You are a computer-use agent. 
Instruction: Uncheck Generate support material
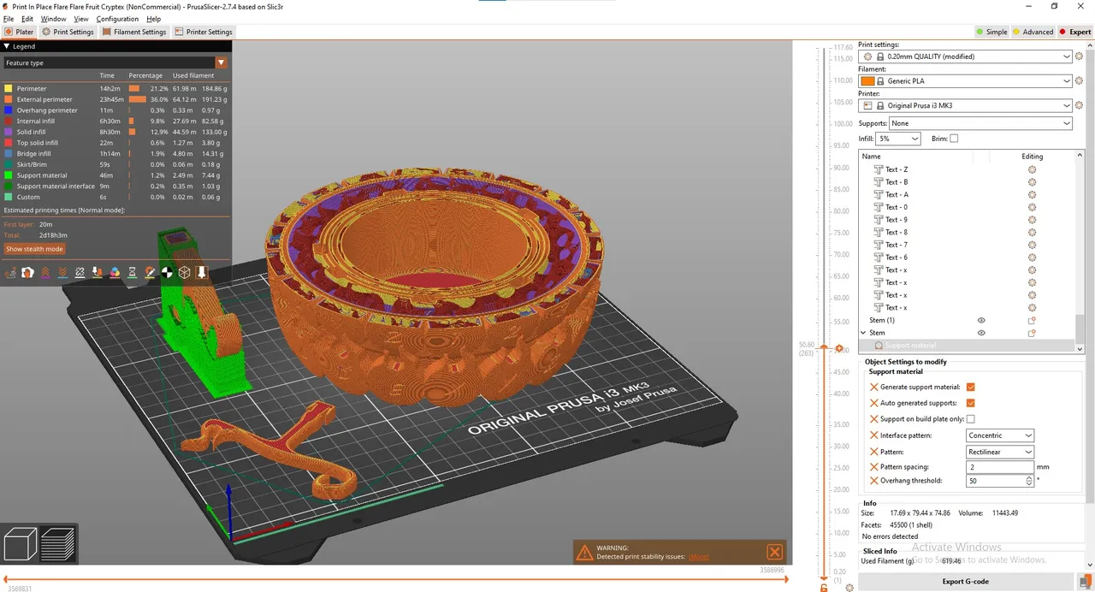970,388
